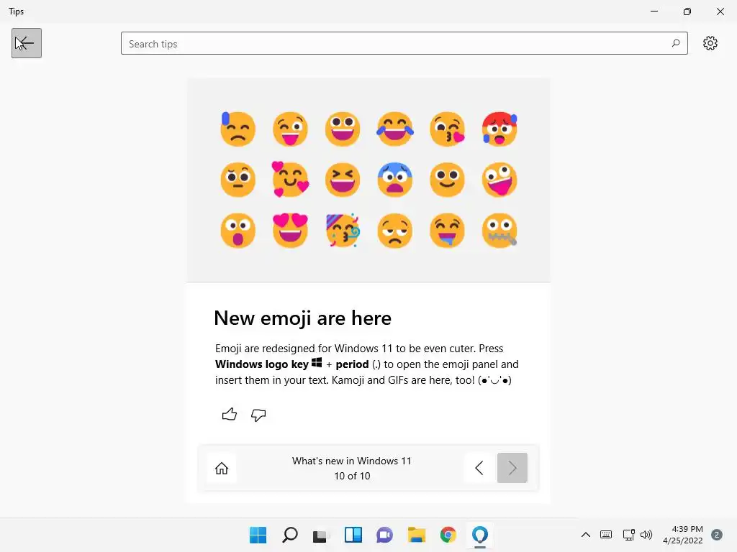Open the Windows Start menu
Viewport: 737px width, 552px height.
click(x=258, y=535)
